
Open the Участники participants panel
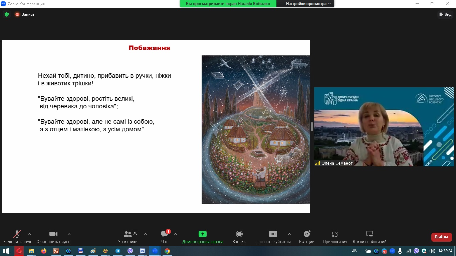tap(128, 234)
